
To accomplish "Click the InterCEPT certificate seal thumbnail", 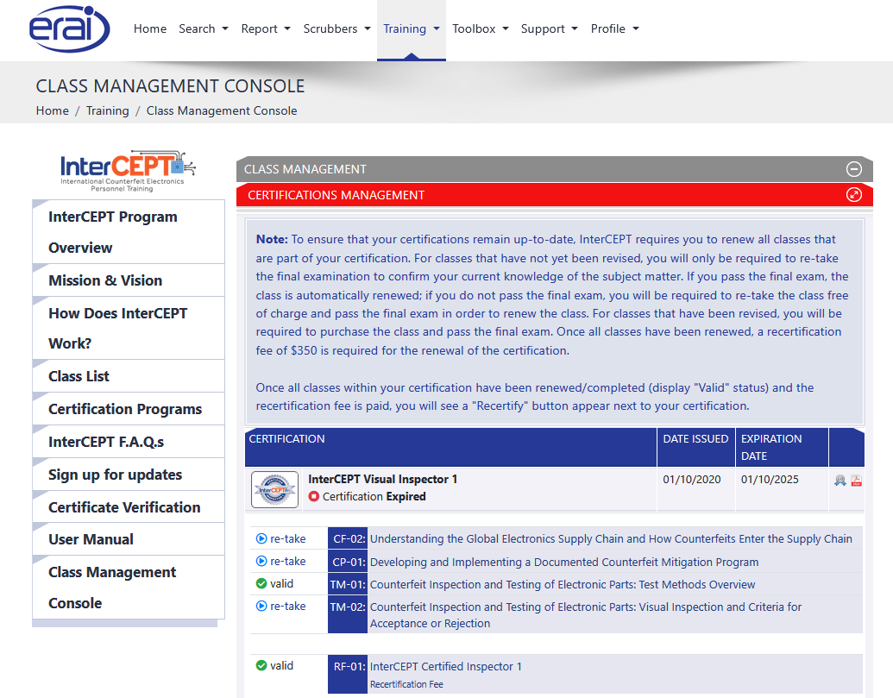I will (x=273, y=488).
